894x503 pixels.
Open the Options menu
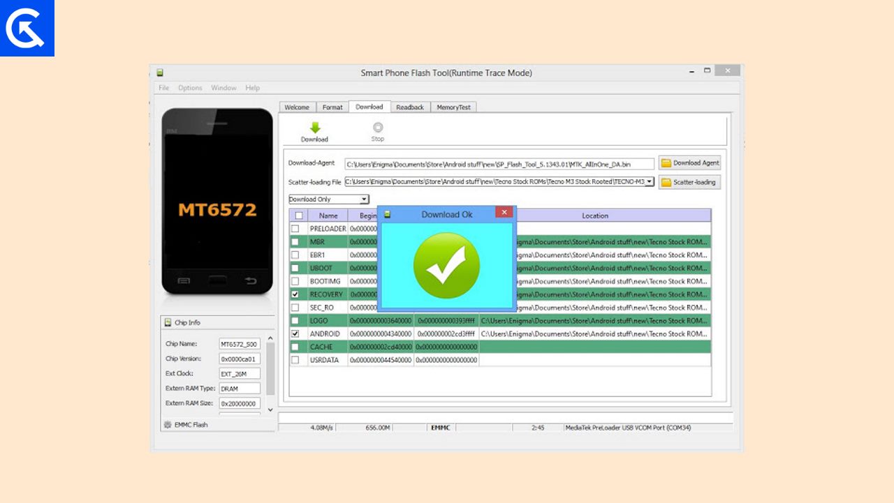click(x=190, y=88)
